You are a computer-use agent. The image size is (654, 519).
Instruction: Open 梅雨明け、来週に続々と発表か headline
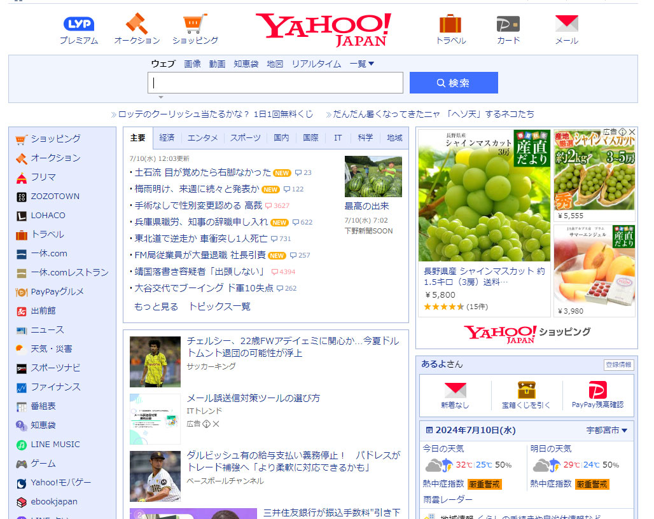(x=197, y=189)
